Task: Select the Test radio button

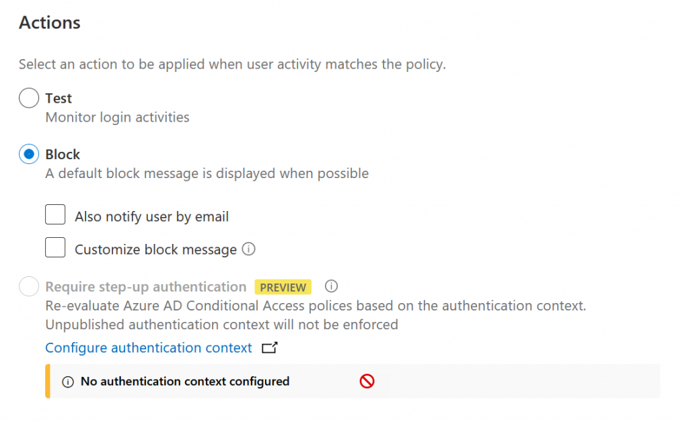Action: [x=29, y=98]
